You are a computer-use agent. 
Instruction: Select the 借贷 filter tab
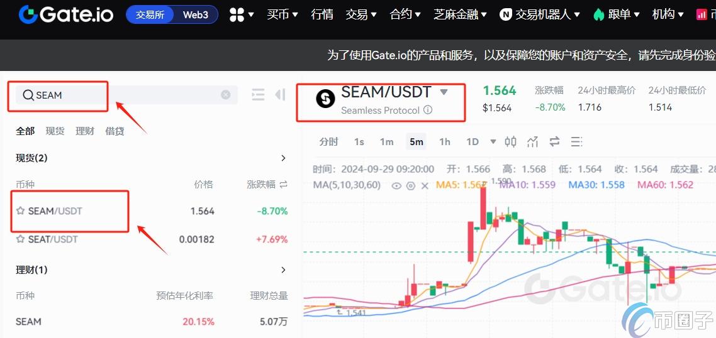coord(115,131)
